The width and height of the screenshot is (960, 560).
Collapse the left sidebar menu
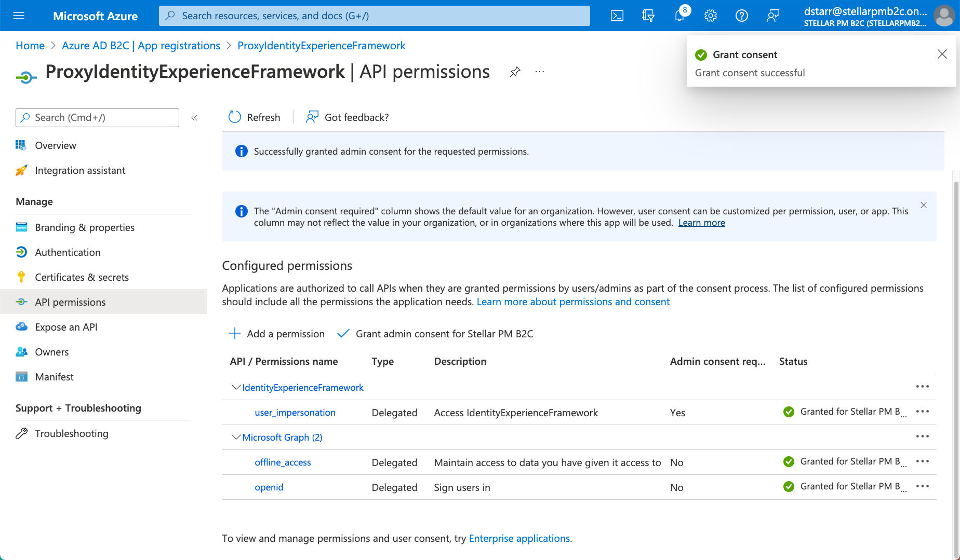coord(194,118)
